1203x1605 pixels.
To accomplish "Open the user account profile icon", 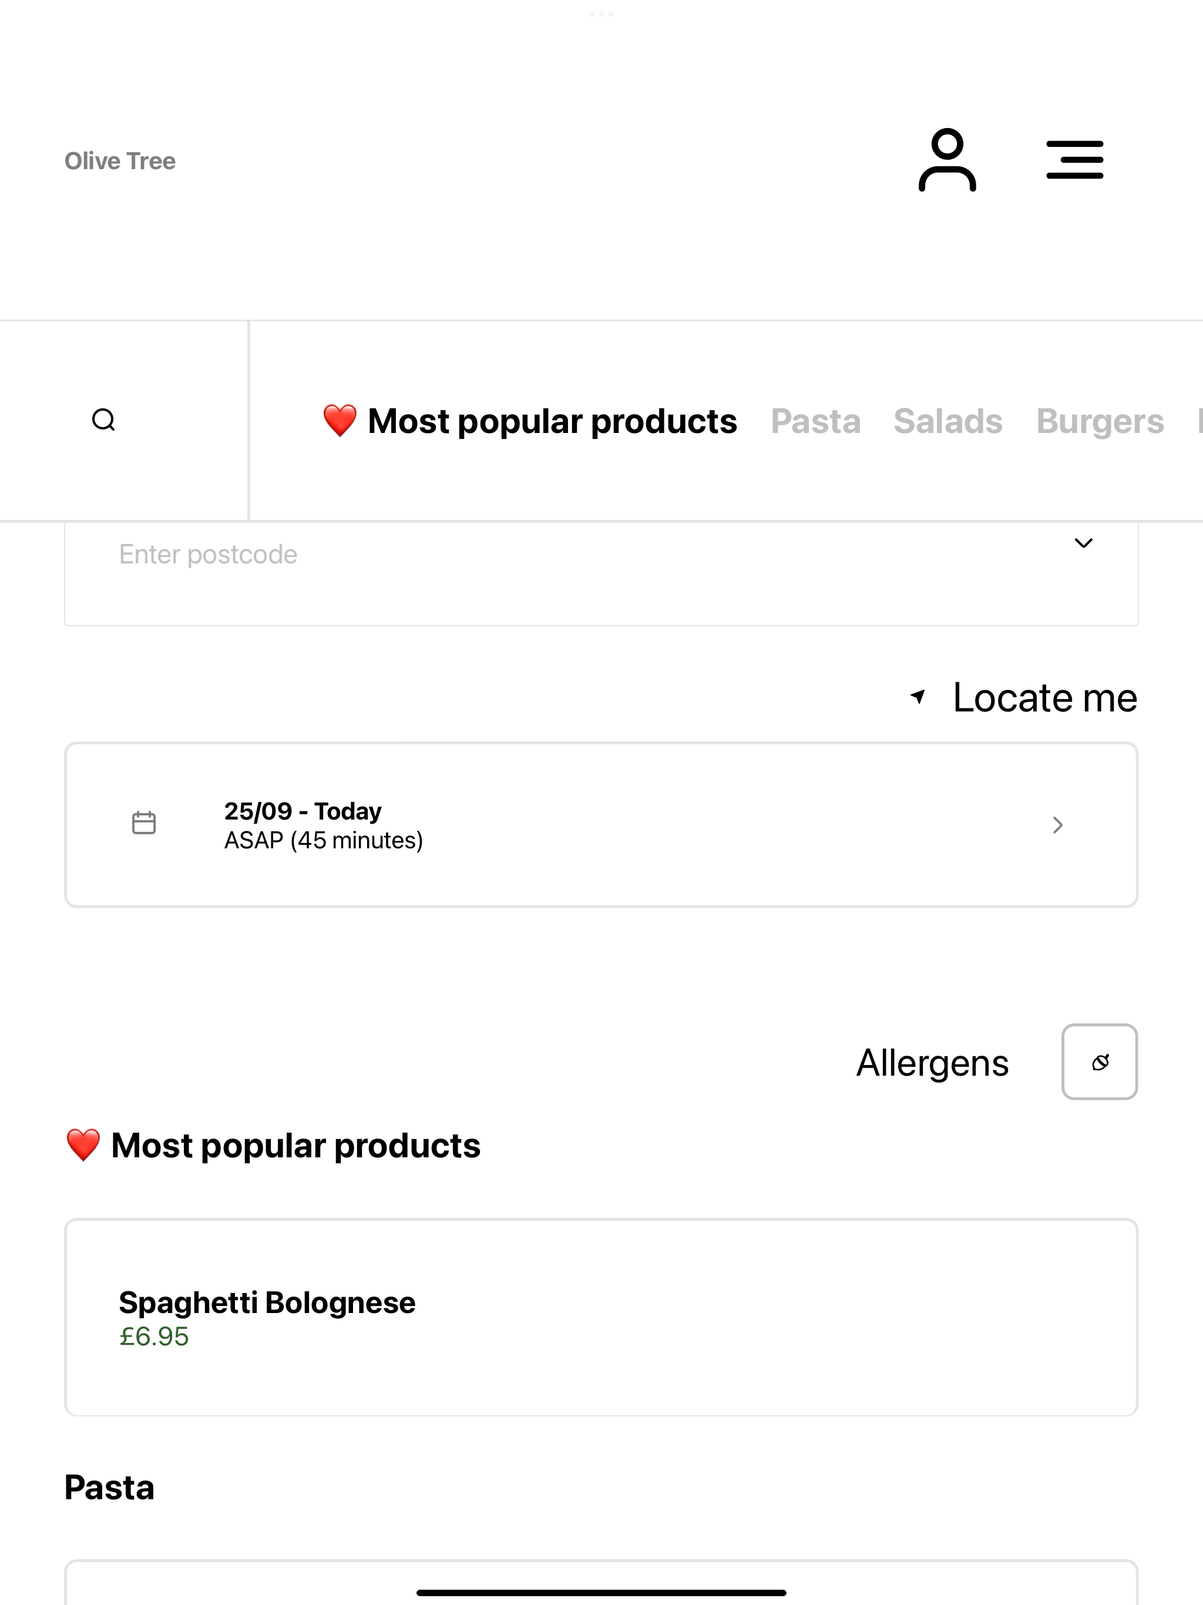I will (x=947, y=160).
